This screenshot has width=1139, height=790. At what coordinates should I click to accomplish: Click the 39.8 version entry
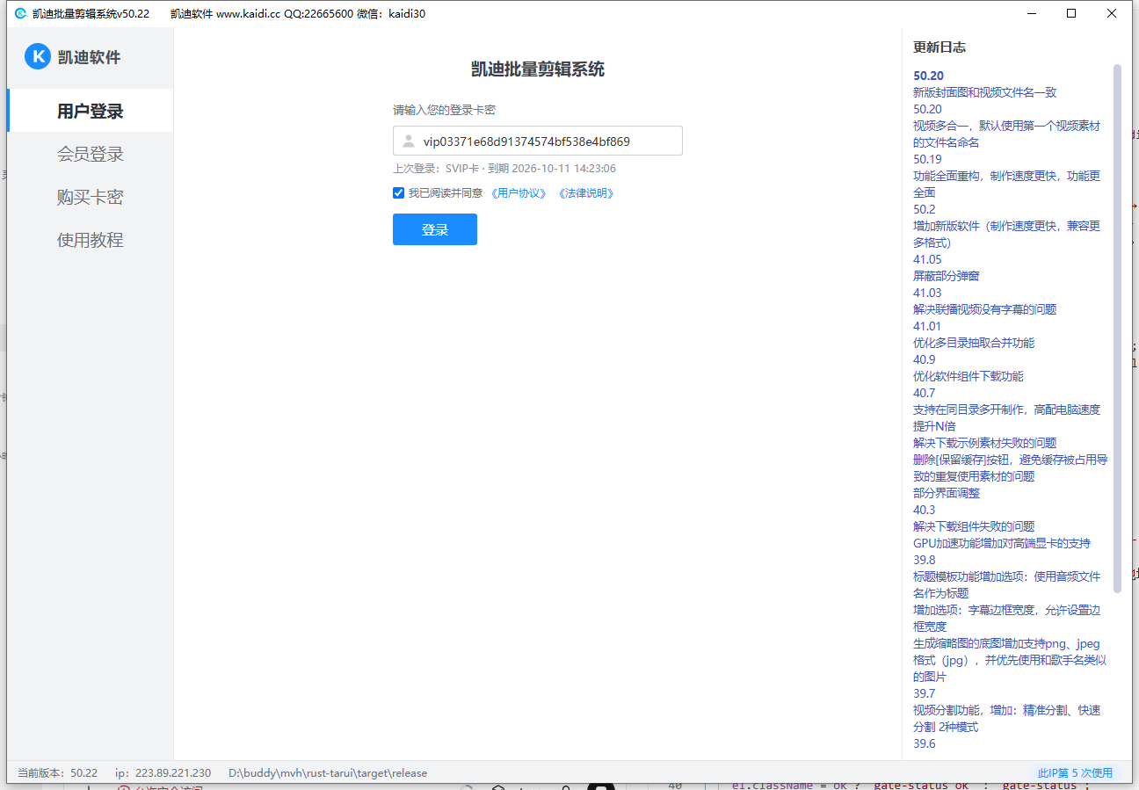925,560
